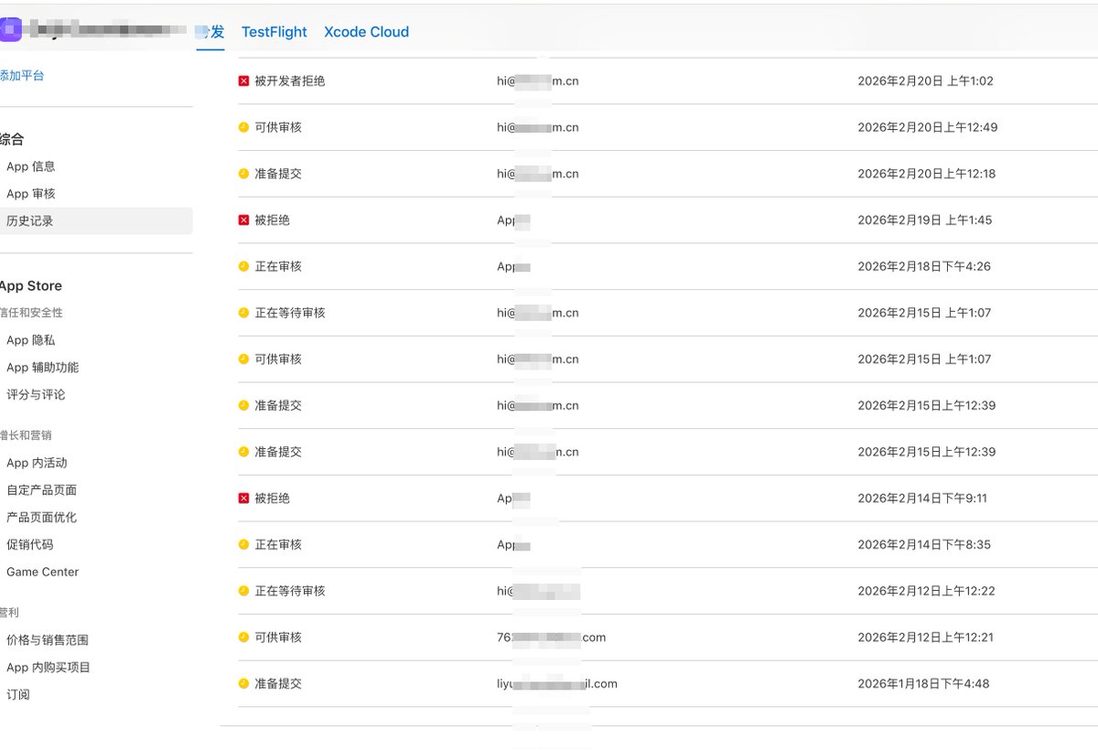Click the hi@ email in 被开发者拒绝 row
The width and height of the screenshot is (1098, 750).
[x=538, y=81]
